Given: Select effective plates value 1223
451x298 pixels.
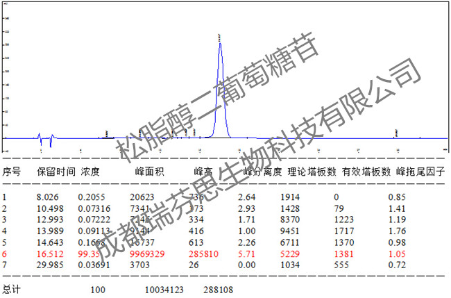Looking at the screenshot, I should coord(344,220).
